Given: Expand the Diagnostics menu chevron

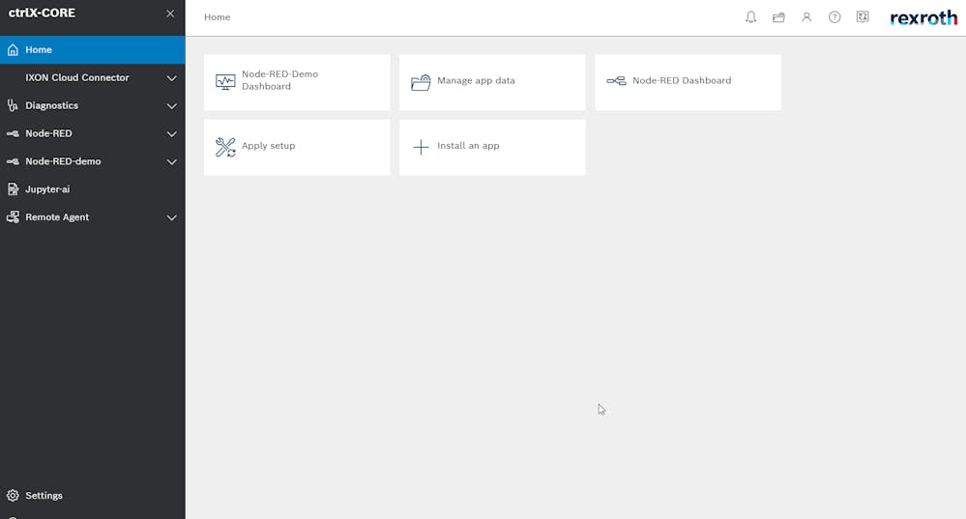Looking at the screenshot, I should click(x=172, y=106).
